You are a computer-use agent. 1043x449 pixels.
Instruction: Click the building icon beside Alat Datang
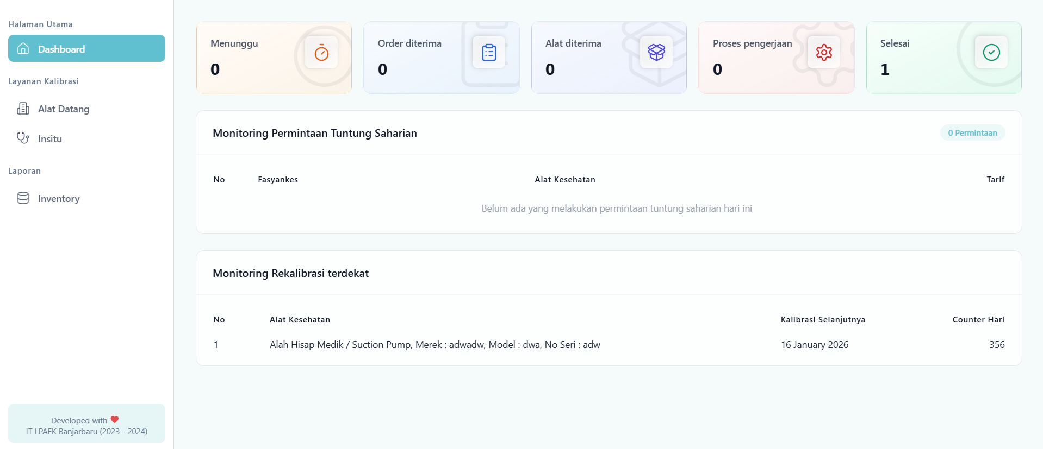(x=23, y=109)
